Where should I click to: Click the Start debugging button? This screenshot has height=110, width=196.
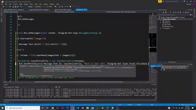coord(50,7)
